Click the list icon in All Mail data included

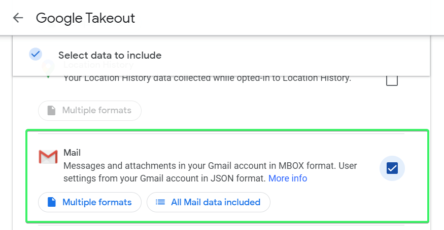coord(160,202)
